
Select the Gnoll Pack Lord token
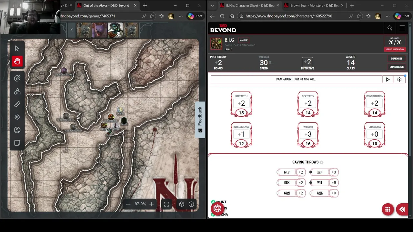tap(64, 70)
